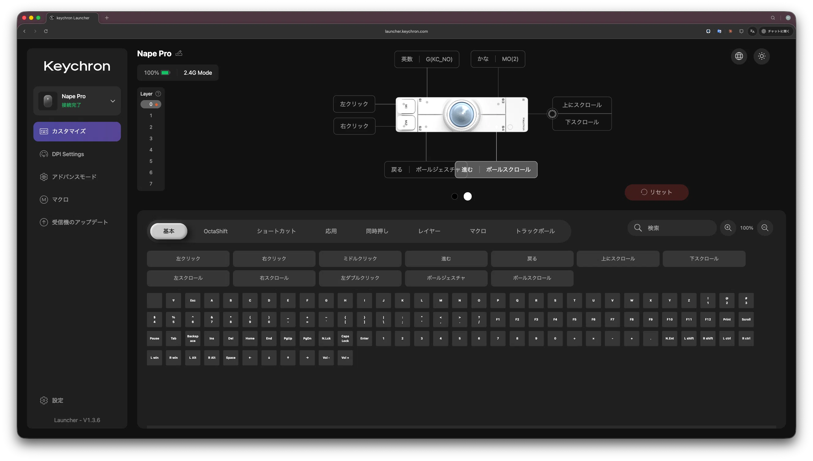The image size is (813, 461).
Task: Click the Caps Lock keycode
Action: 345,339
